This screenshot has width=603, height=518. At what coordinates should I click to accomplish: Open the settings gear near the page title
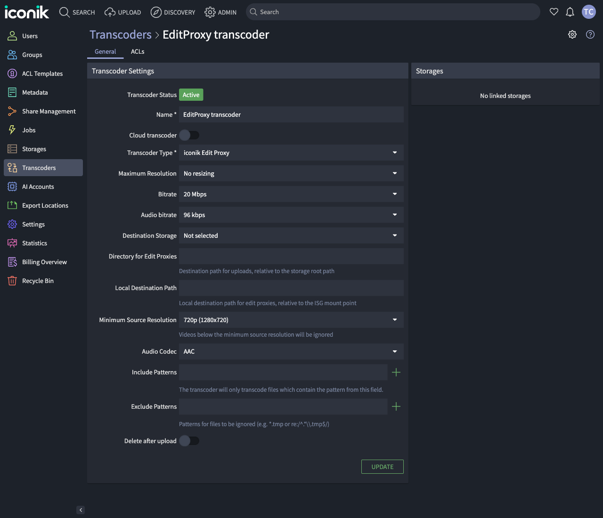tap(572, 34)
